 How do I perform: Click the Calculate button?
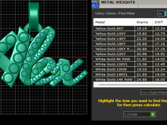[140, 114]
